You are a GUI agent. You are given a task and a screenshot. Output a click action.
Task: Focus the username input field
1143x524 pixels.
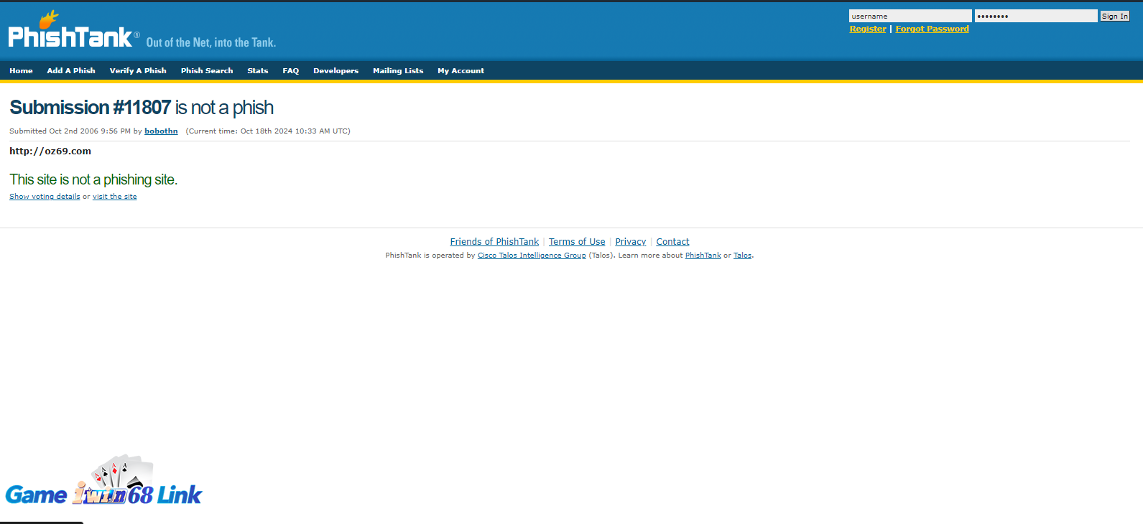(x=910, y=16)
